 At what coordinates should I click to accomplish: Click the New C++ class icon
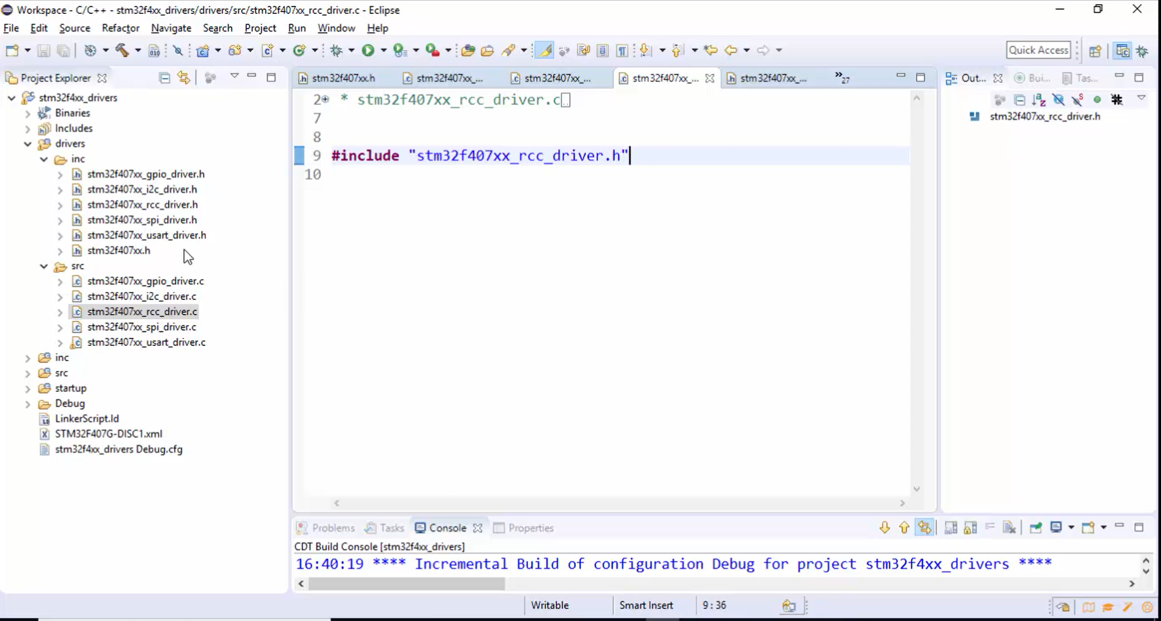(299, 50)
